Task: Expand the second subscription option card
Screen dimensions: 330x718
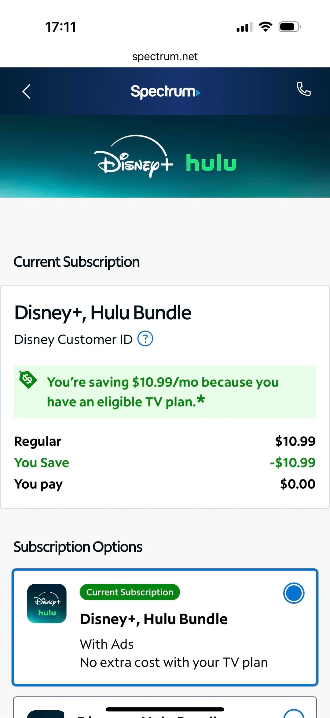Action: pyautogui.click(x=165, y=706)
